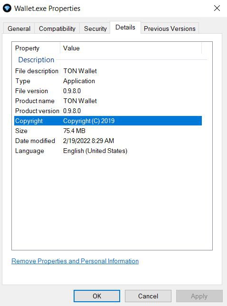Select the Details tab
227x306 pixels.
tap(125, 28)
